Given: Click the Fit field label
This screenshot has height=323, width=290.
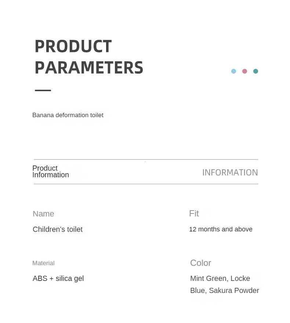Looking at the screenshot, I should [x=194, y=214].
